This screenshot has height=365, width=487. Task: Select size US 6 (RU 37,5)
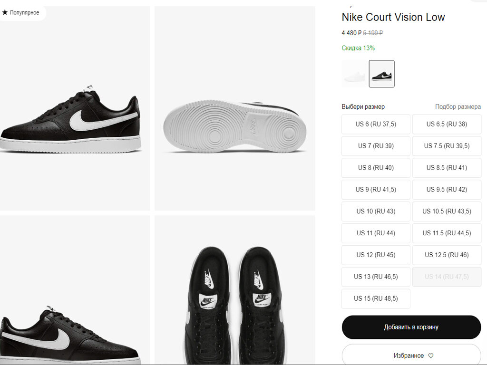click(376, 124)
